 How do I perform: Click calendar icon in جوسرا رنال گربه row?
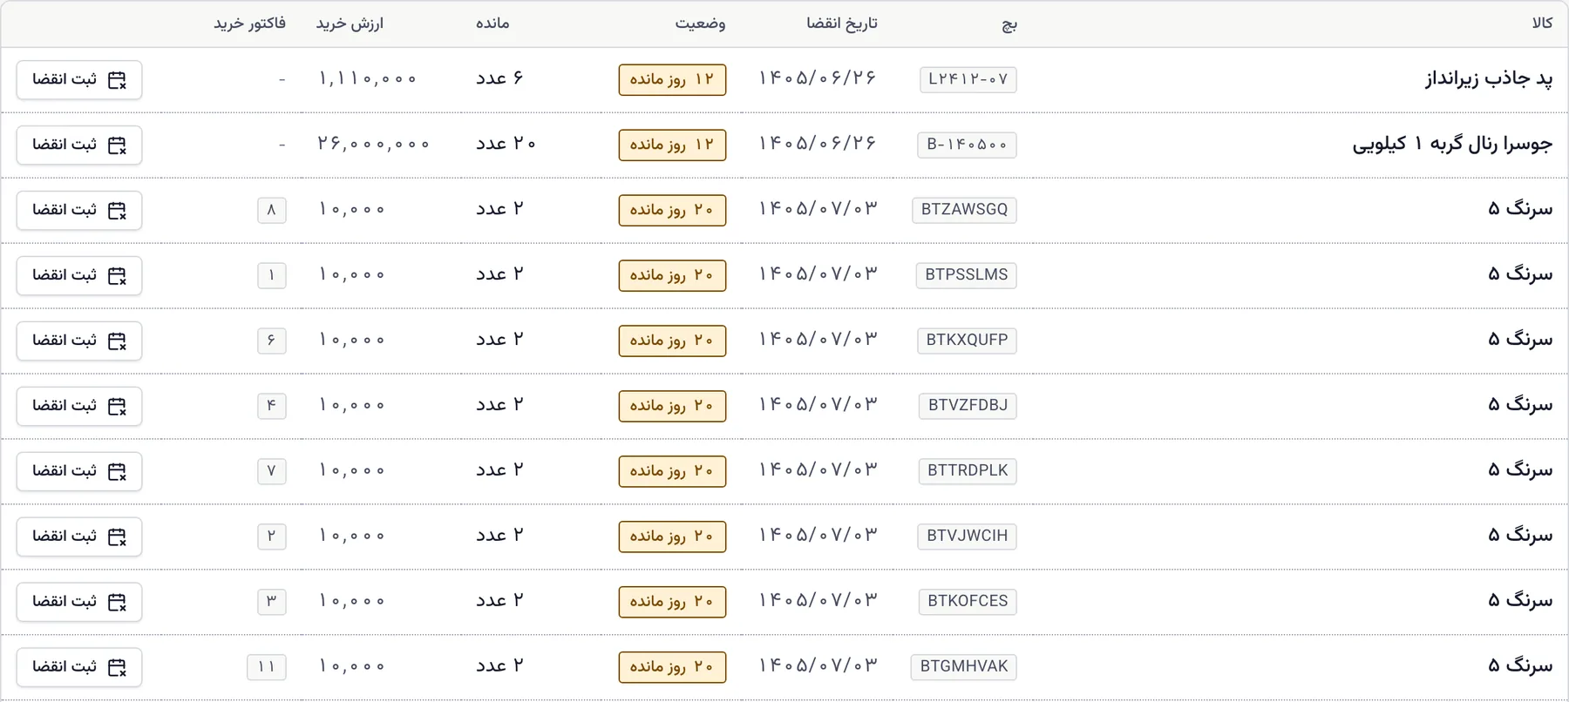[117, 145]
